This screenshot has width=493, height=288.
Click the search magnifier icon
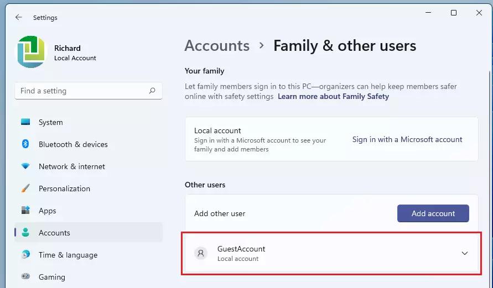[152, 91]
